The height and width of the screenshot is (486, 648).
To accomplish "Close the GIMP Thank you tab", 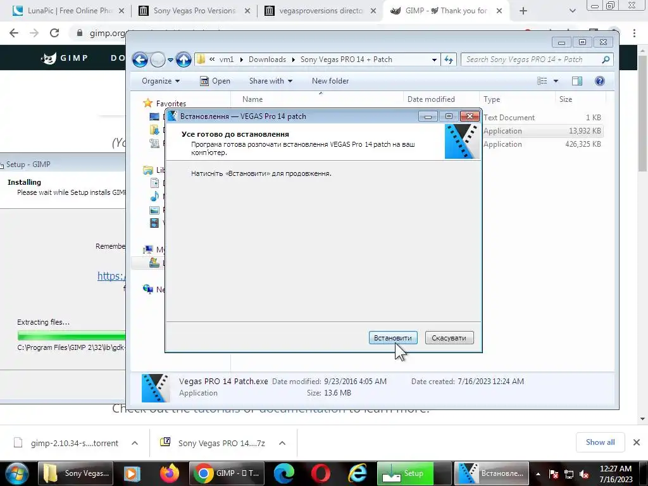I will coord(499,11).
